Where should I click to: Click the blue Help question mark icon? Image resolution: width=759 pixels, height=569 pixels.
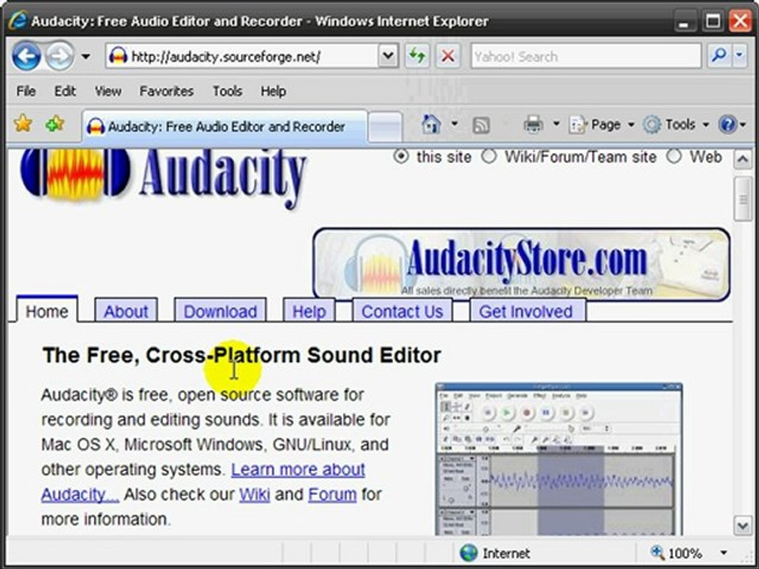[727, 125]
